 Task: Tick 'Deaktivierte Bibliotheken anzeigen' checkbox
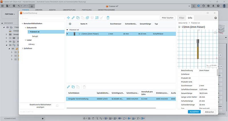(x=57, y=106)
